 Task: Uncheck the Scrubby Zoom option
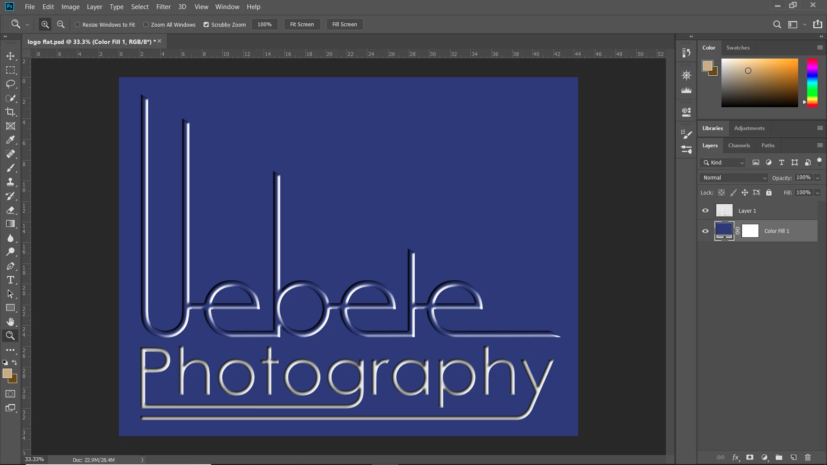point(206,25)
